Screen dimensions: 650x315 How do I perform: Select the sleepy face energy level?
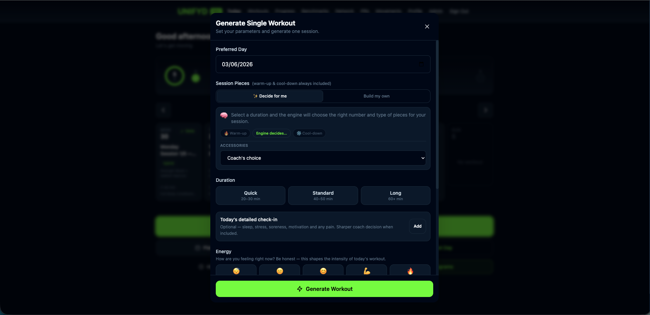pyautogui.click(x=236, y=270)
